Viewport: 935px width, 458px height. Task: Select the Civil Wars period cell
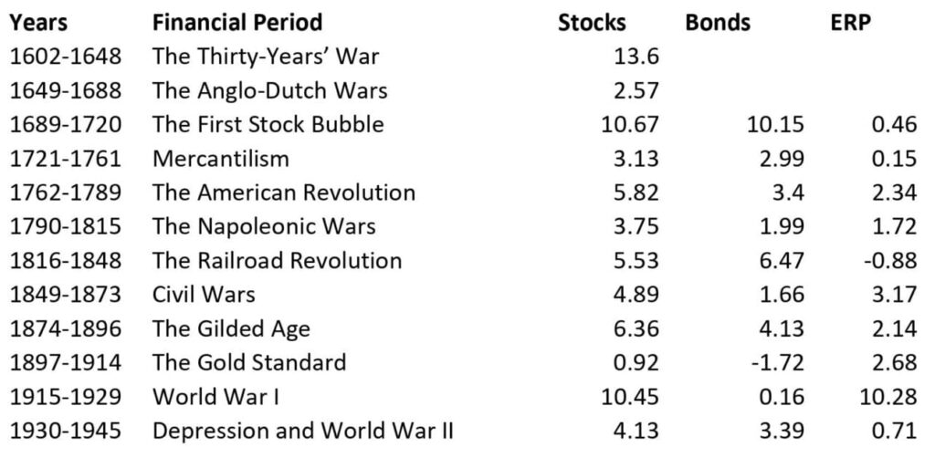pyautogui.click(x=204, y=295)
